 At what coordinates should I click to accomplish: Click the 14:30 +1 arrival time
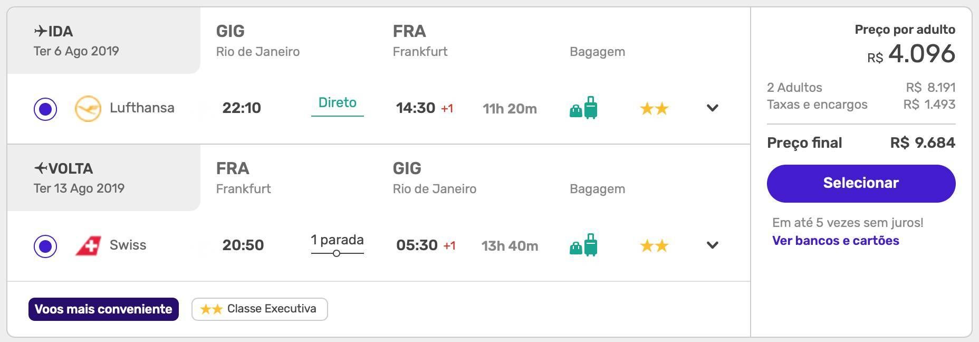point(425,108)
